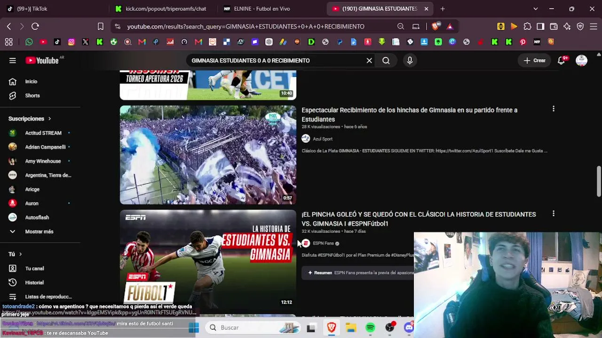The image size is (602, 338).
Task: Reload the current page
Action: (x=35, y=26)
